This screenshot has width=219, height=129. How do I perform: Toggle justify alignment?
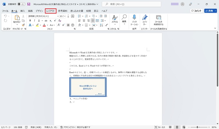click(93, 21)
